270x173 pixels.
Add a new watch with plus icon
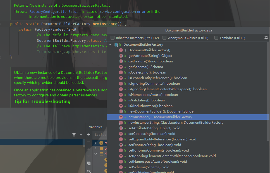pos(89,135)
